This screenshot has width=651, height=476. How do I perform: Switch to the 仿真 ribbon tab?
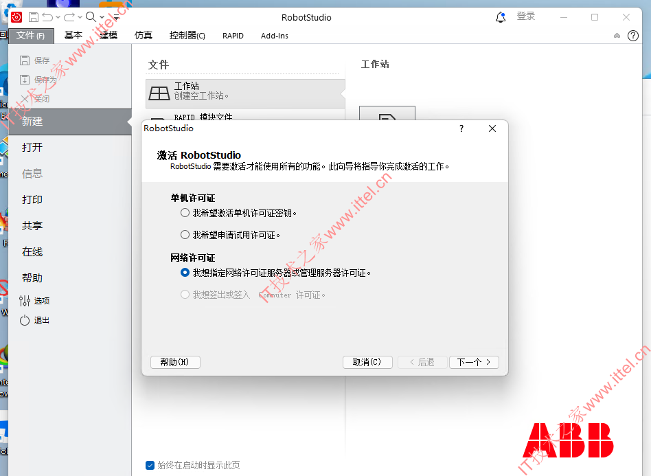(144, 36)
